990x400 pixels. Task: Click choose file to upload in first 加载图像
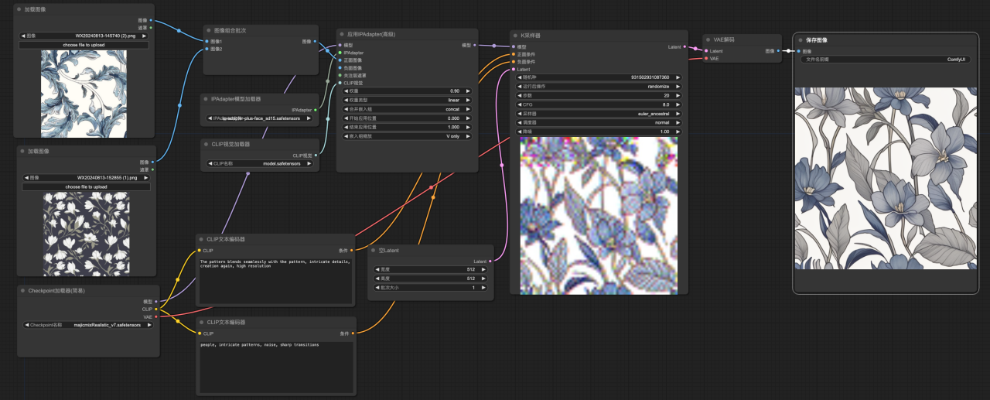tap(84, 45)
